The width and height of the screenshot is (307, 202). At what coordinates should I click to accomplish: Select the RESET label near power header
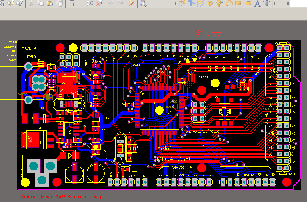(x=111, y=173)
